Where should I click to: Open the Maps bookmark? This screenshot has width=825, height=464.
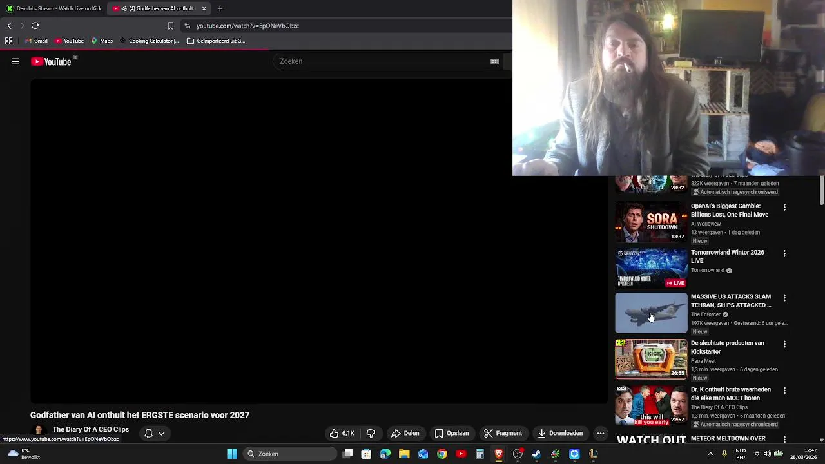[102, 41]
